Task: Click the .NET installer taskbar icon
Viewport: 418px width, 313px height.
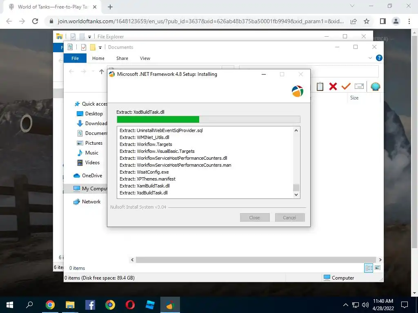Action: coord(170,305)
